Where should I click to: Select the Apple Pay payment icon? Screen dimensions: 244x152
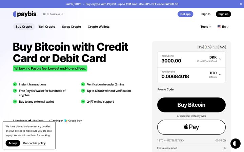click(x=200, y=47)
